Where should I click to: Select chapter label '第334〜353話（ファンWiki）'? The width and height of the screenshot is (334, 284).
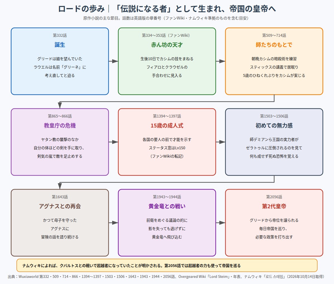167,35
